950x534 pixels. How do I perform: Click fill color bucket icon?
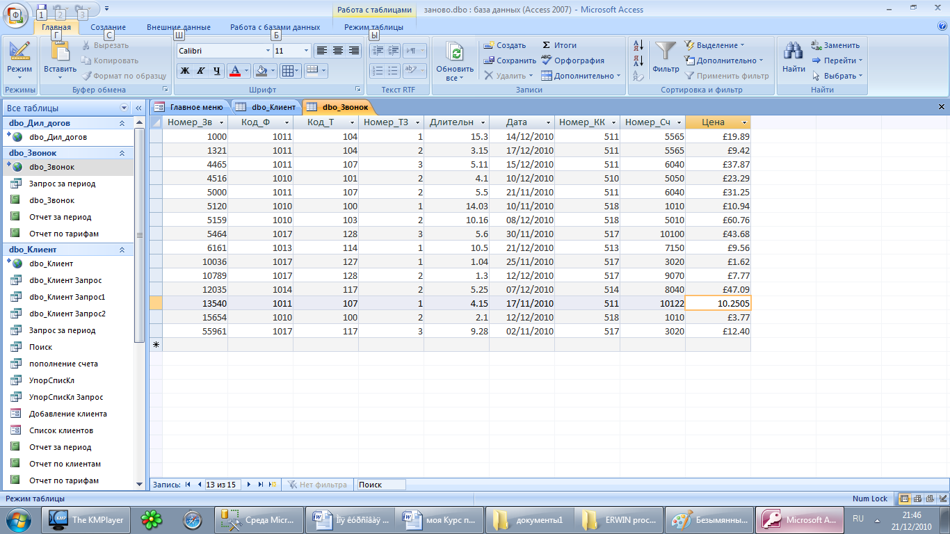[261, 70]
